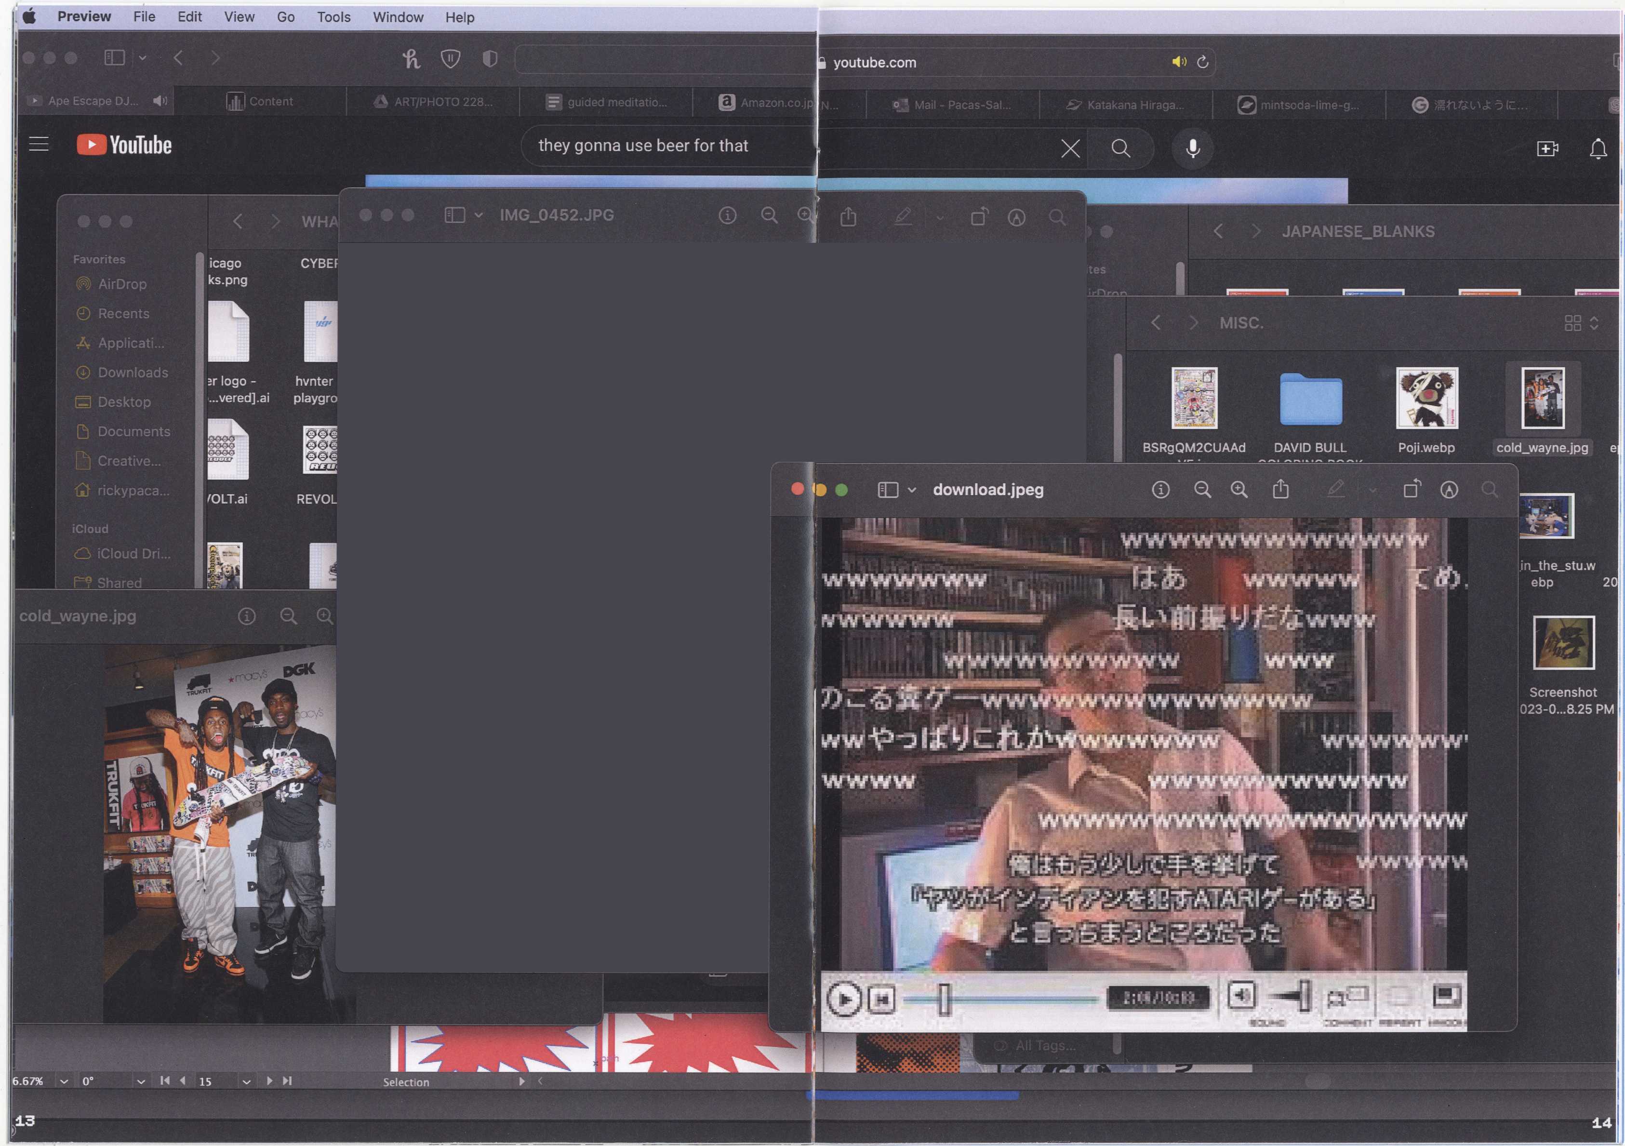Open Downloads in Finder sidebar

click(x=133, y=373)
